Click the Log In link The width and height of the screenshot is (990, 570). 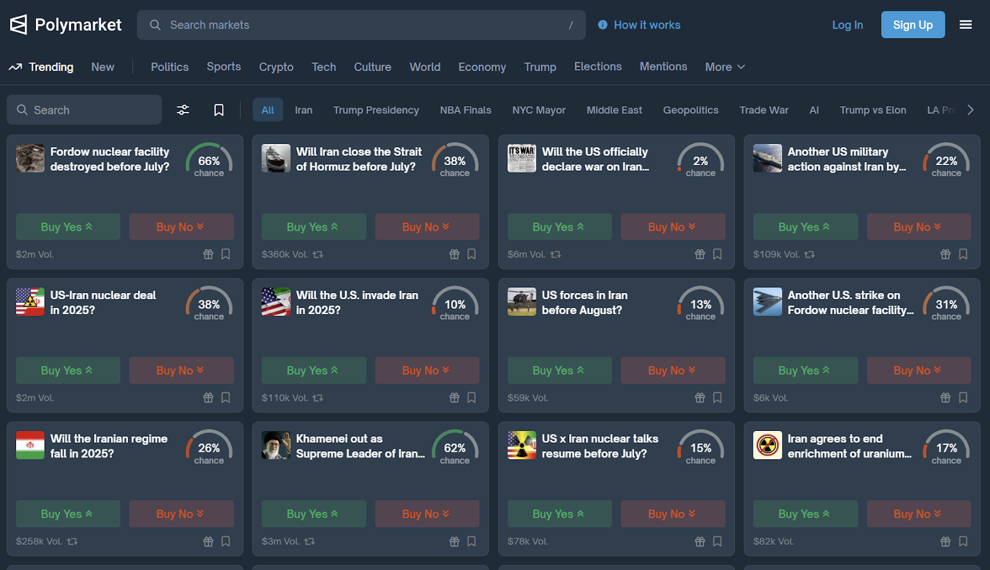[847, 25]
